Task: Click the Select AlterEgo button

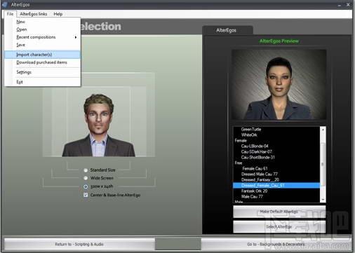Action: pyautogui.click(x=279, y=226)
